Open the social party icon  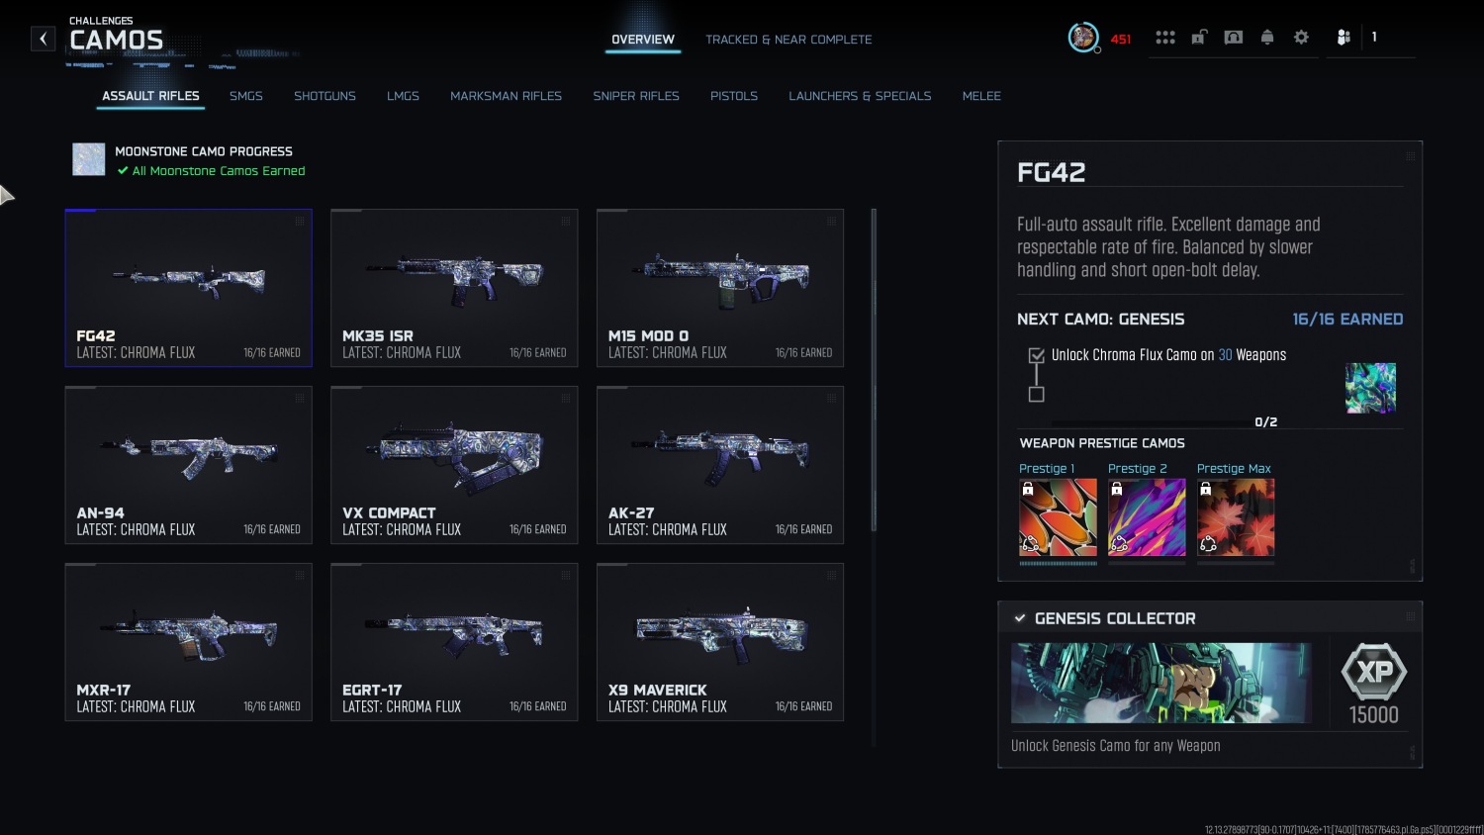point(1344,38)
